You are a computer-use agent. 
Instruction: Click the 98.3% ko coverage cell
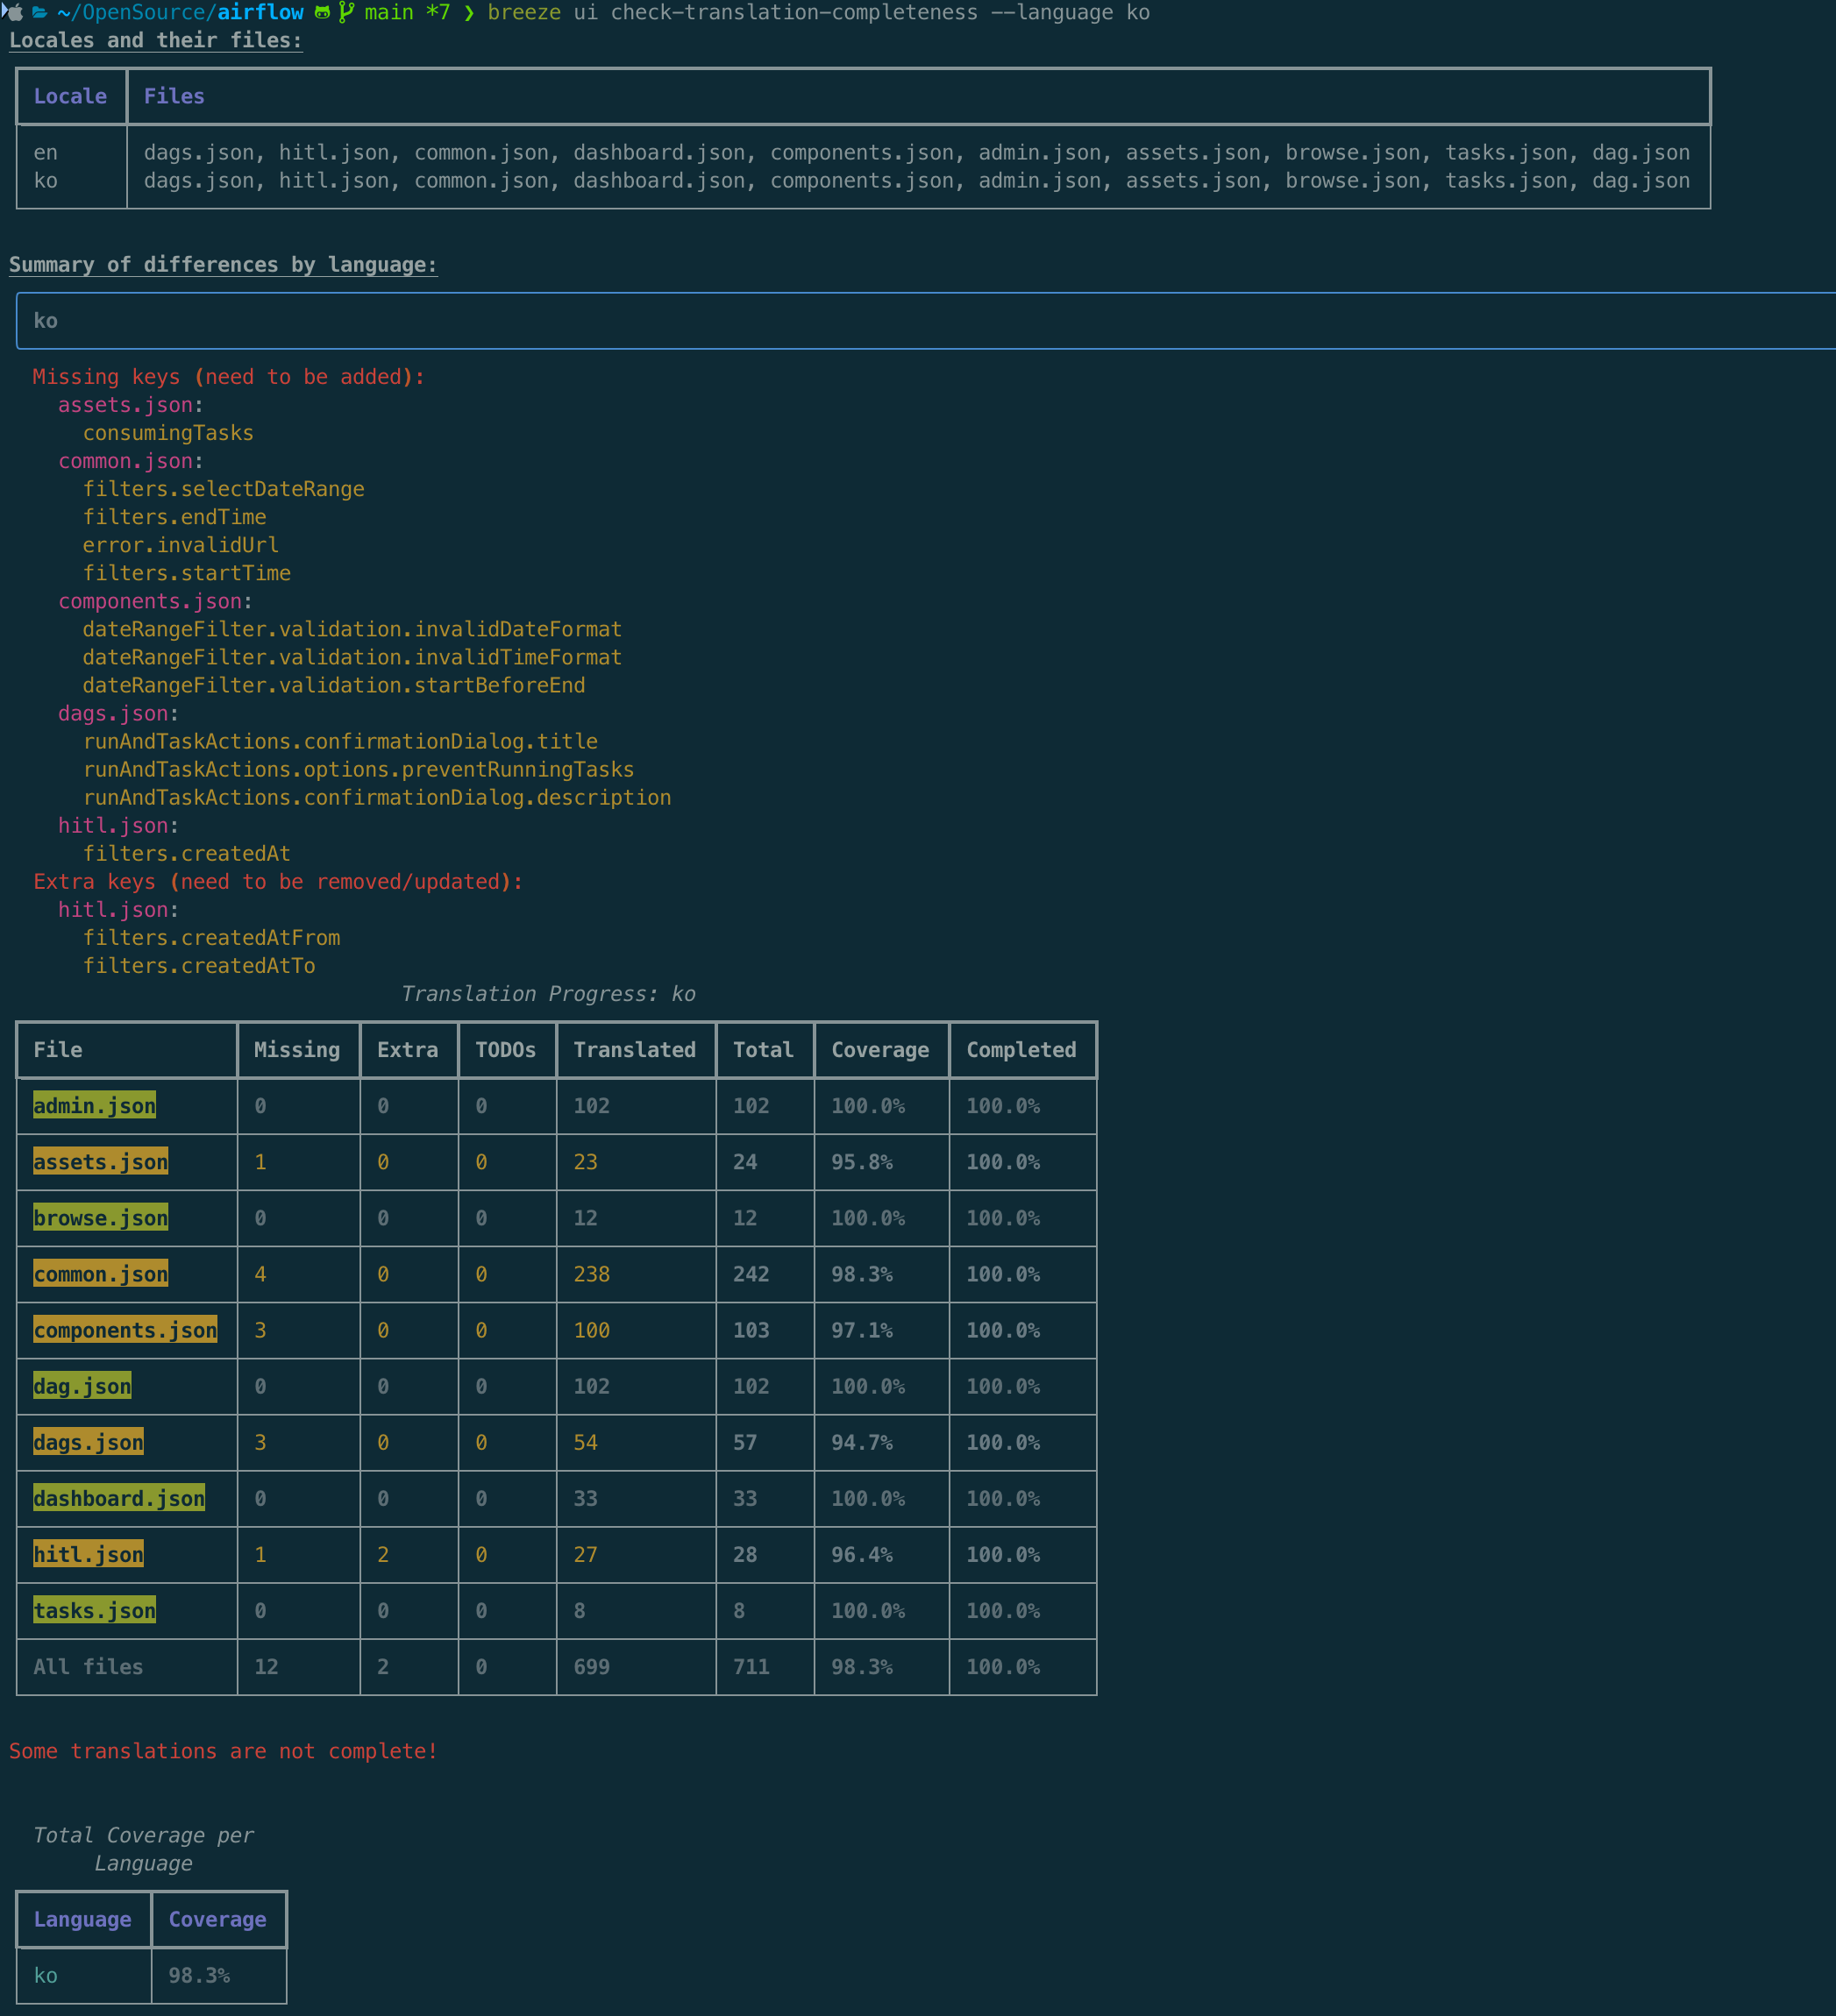click(199, 1975)
